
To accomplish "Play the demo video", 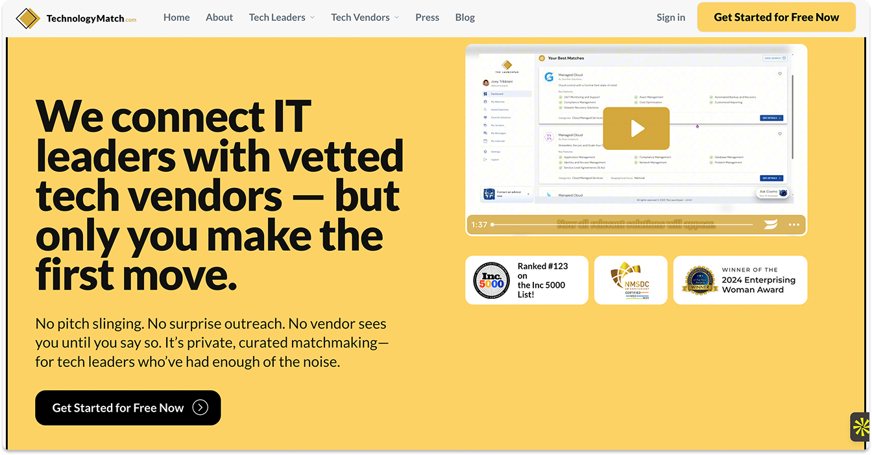I will [636, 128].
